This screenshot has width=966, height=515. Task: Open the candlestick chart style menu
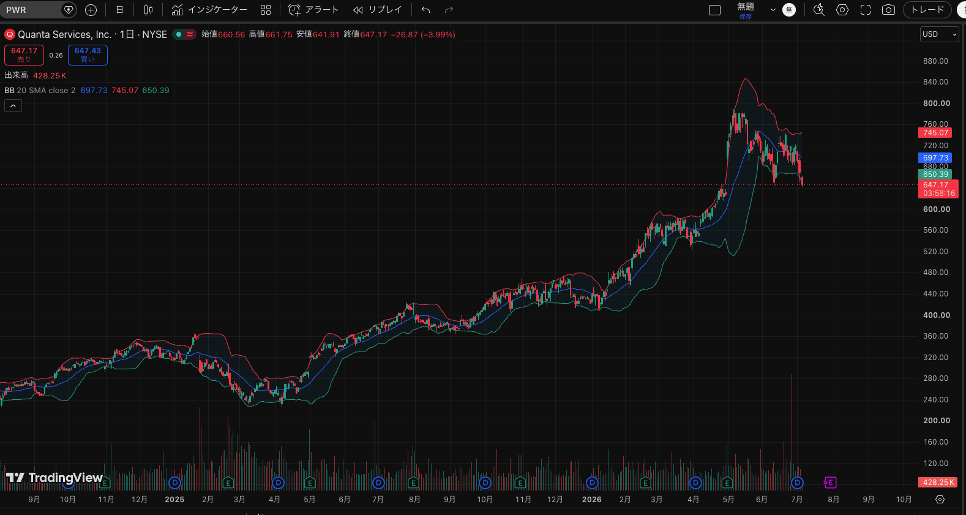[148, 10]
